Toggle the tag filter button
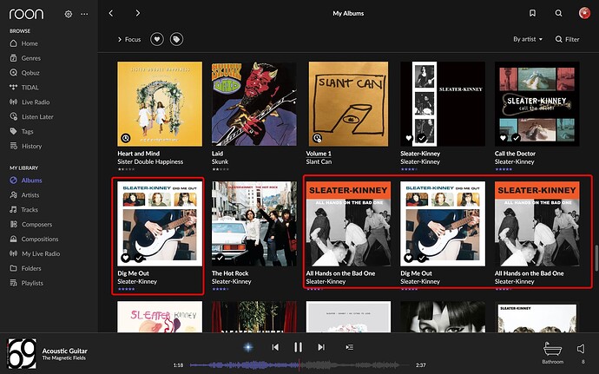The width and height of the screenshot is (599, 374). point(176,39)
